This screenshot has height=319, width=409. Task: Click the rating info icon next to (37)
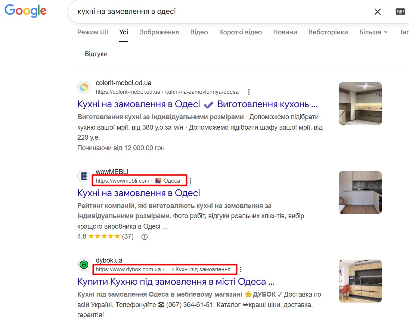coord(144,237)
